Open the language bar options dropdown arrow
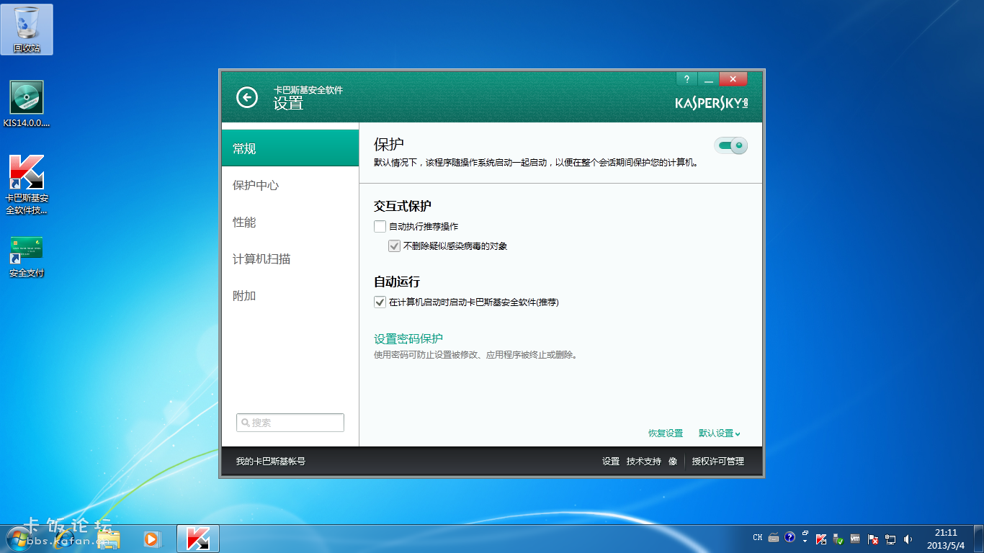This screenshot has height=553, width=984. point(804,541)
